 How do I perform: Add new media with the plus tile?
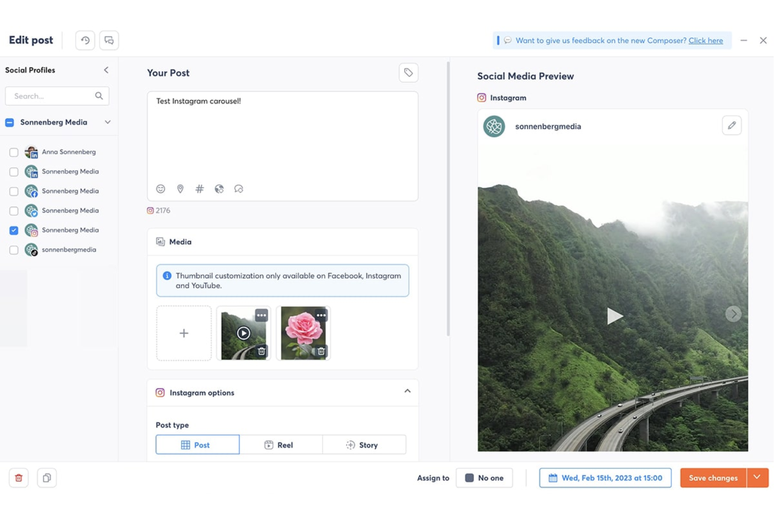pos(183,333)
